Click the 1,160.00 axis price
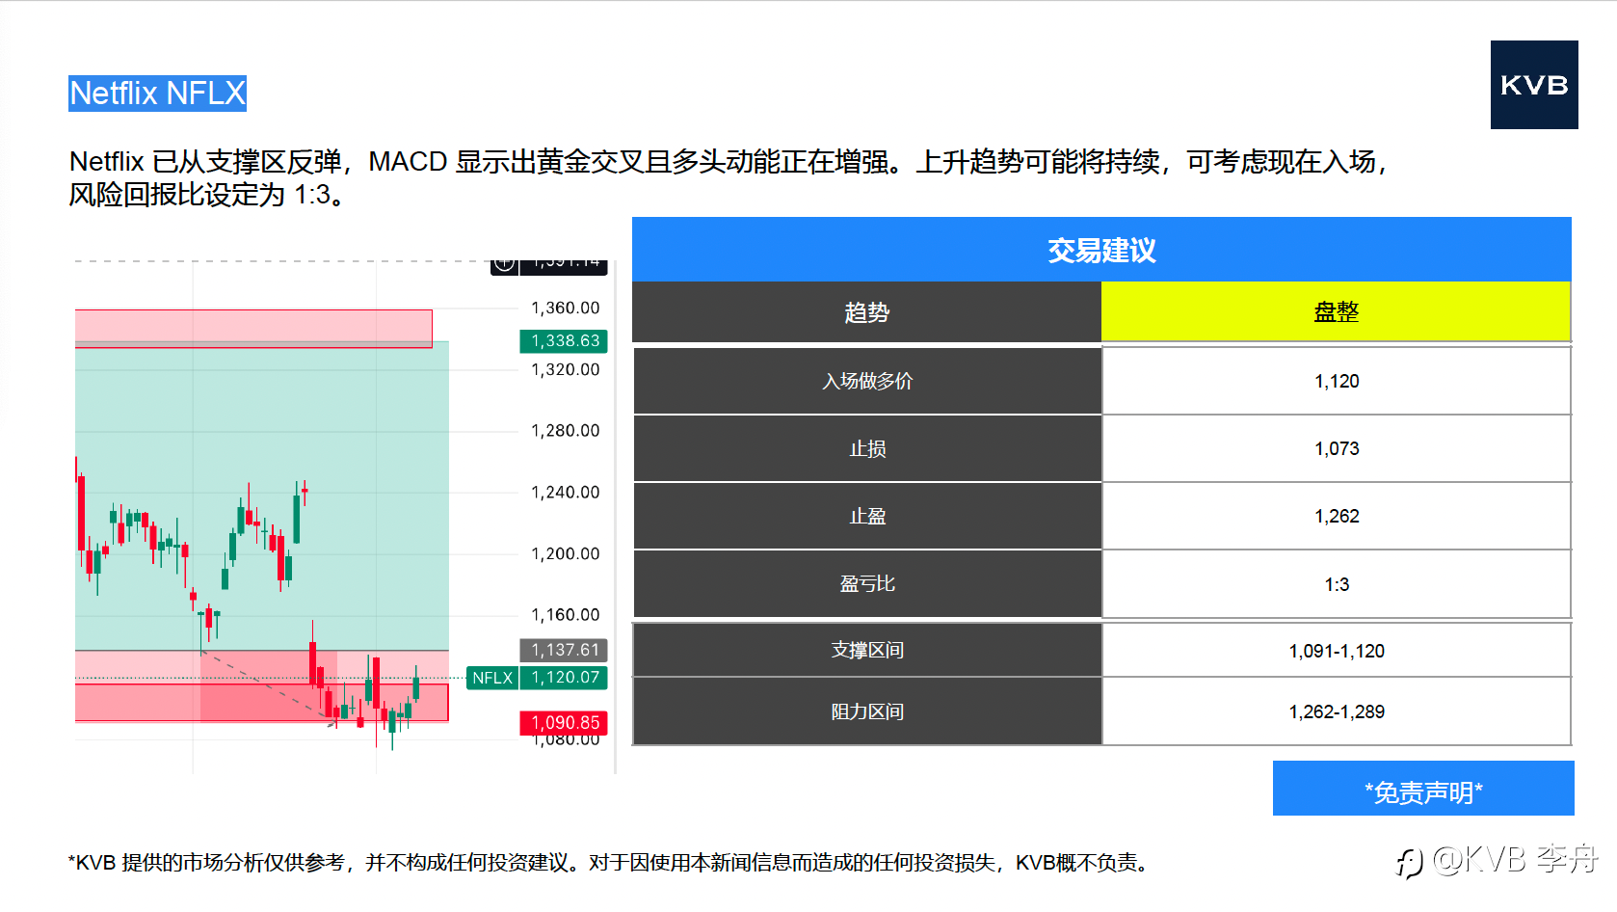Viewport: 1617px width, 912px height. (566, 615)
